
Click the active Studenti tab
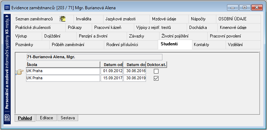coord(175,44)
